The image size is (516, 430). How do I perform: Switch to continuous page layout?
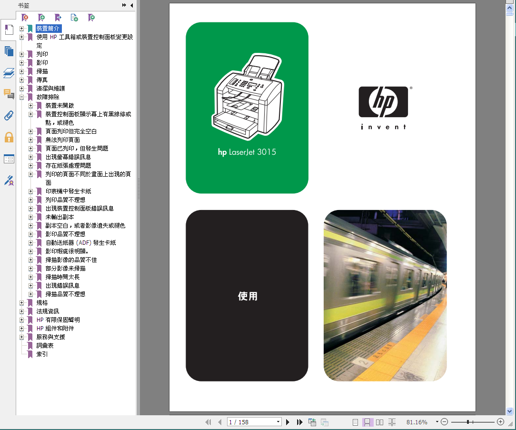point(367,422)
